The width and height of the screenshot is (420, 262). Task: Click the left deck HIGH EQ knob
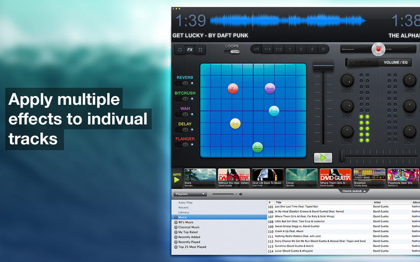coord(347,80)
